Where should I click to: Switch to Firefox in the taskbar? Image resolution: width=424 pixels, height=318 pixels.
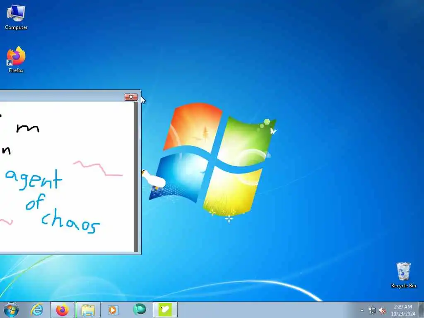[x=63, y=310]
